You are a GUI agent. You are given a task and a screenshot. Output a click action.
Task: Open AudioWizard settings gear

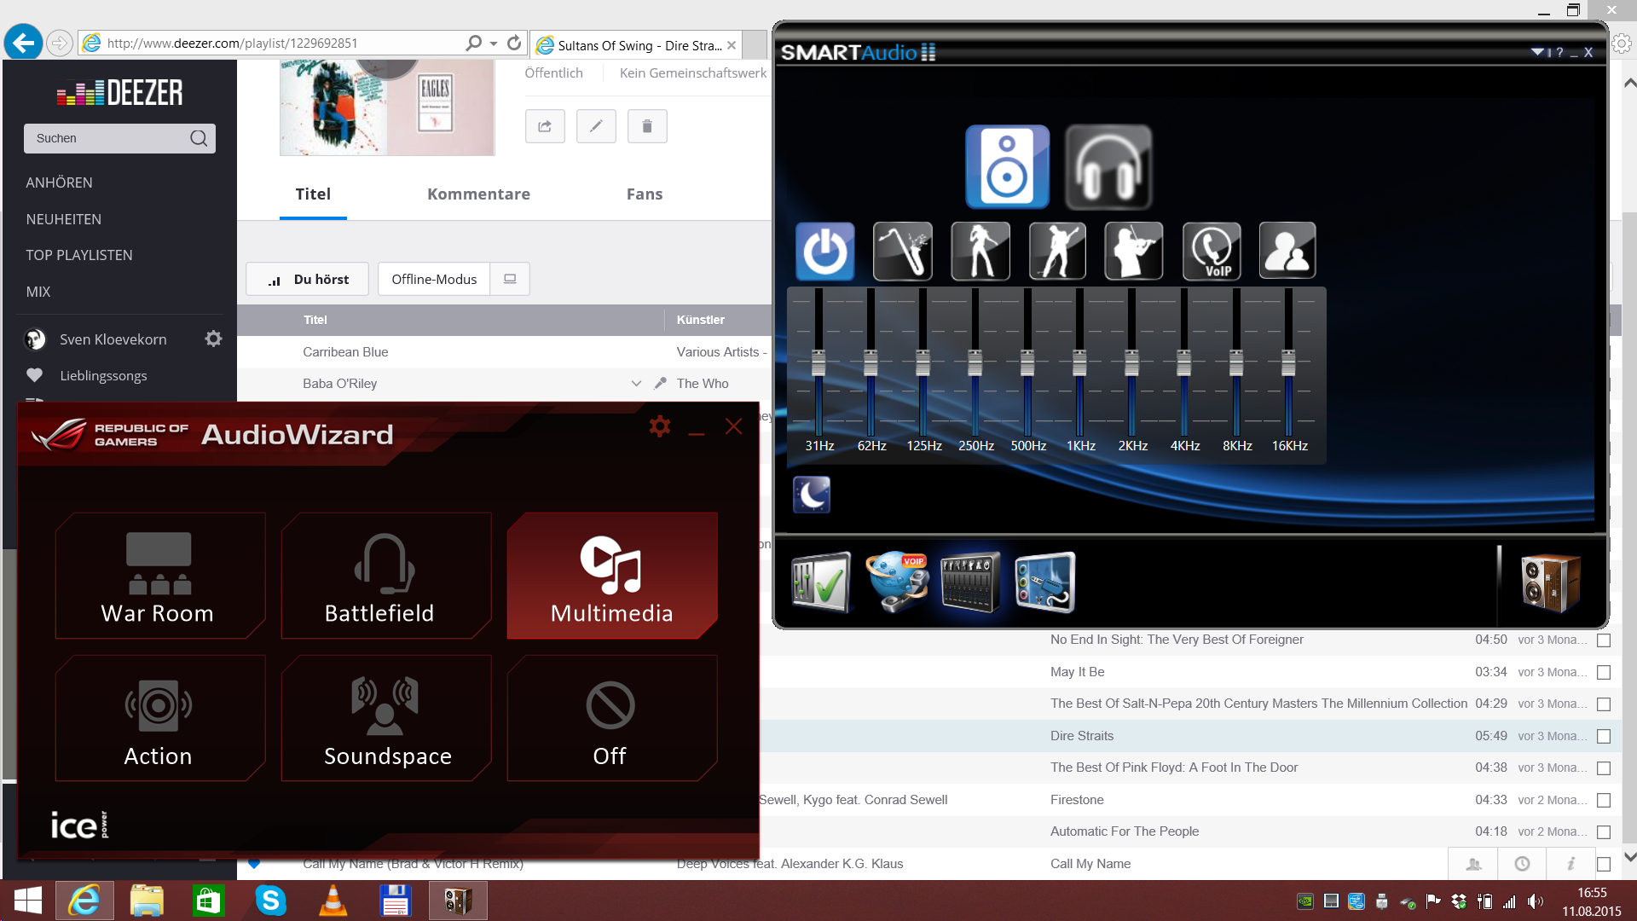[x=659, y=426]
